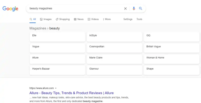Expand the More menu
The width and height of the screenshot is (201, 103).
pyautogui.click(x=107, y=19)
